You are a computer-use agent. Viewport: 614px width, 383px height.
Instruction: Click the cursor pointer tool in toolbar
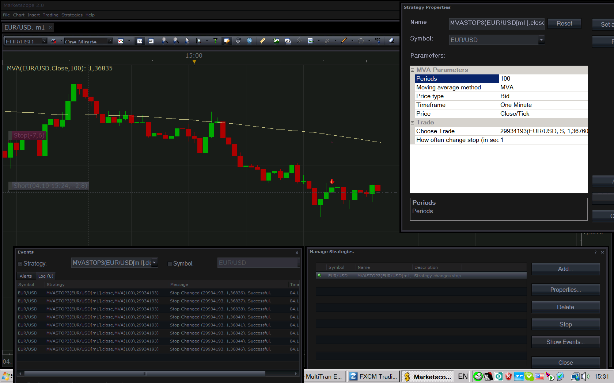pyautogui.click(x=187, y=41)
